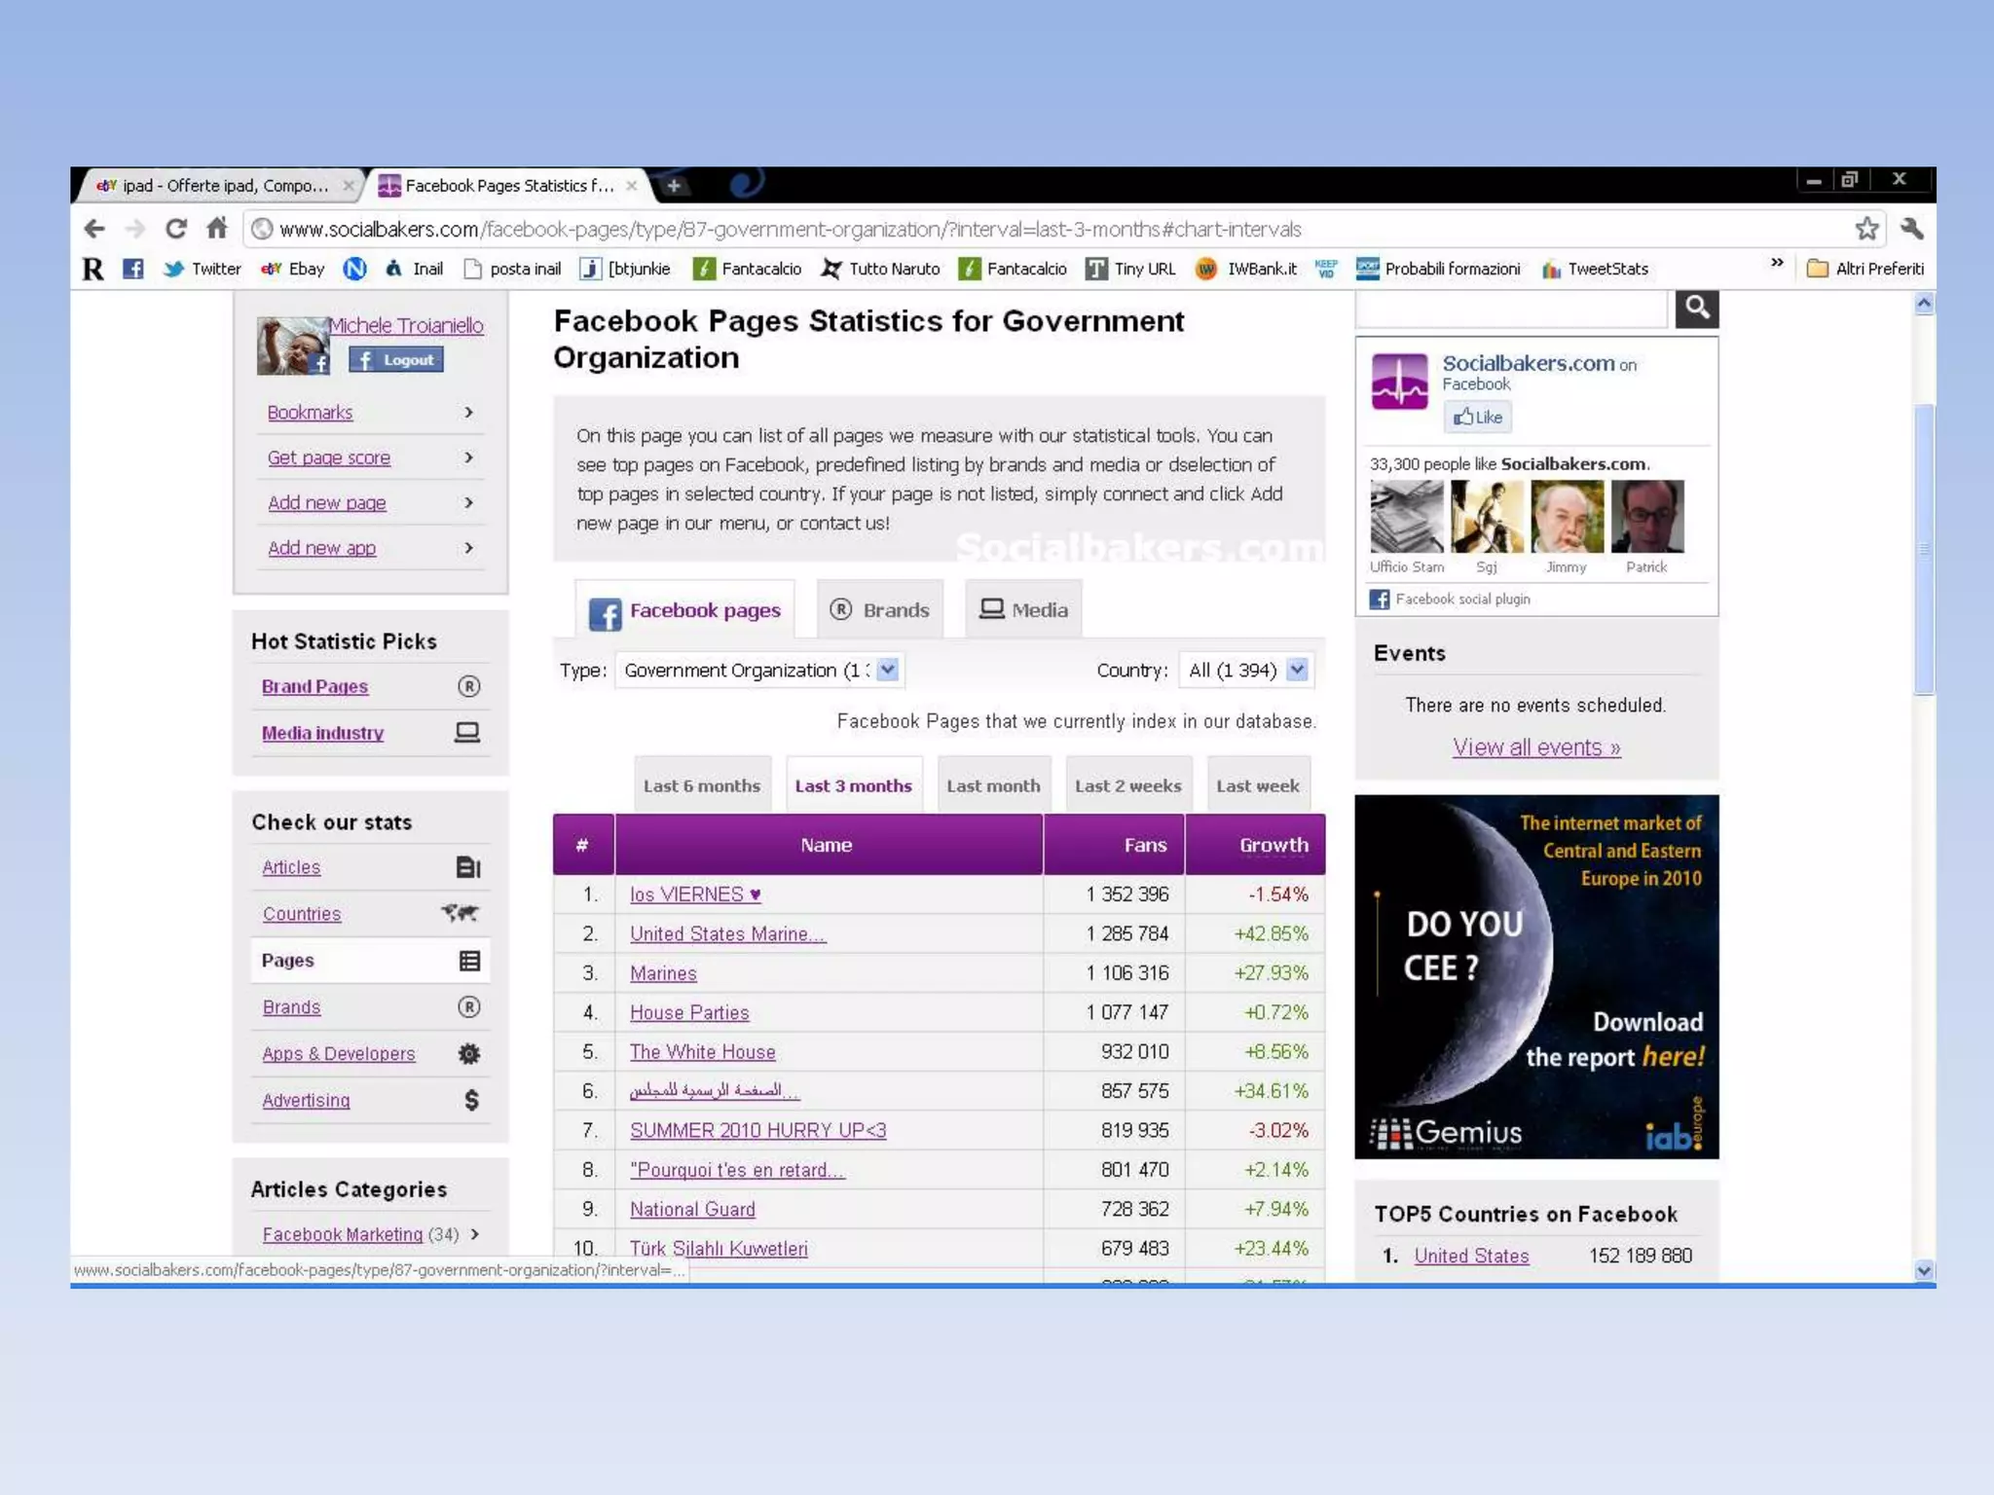Expand the bookmarks bar overflow chevron

tap(1777, 264)
